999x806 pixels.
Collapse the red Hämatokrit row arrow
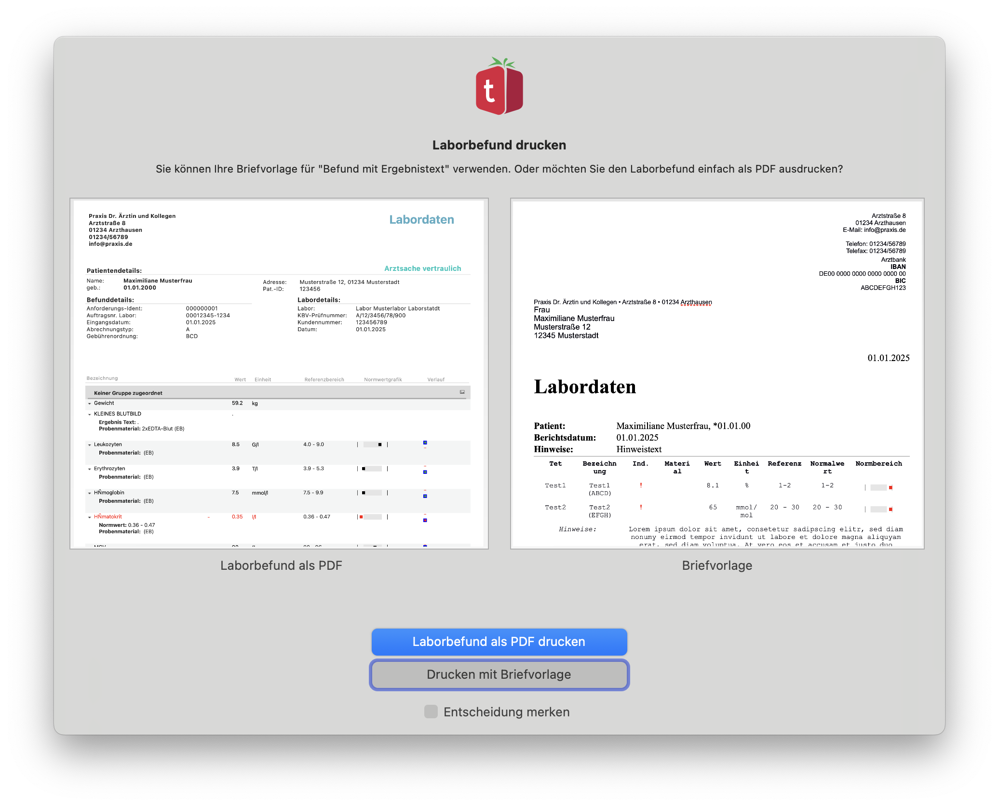90,517
